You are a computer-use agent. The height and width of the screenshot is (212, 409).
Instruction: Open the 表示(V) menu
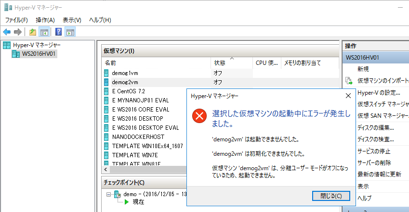pos(72,20)
